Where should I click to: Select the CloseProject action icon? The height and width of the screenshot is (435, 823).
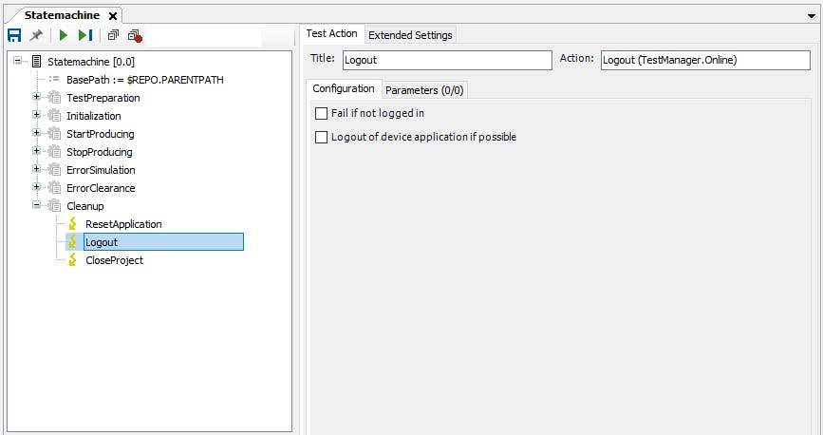point(73,259)
